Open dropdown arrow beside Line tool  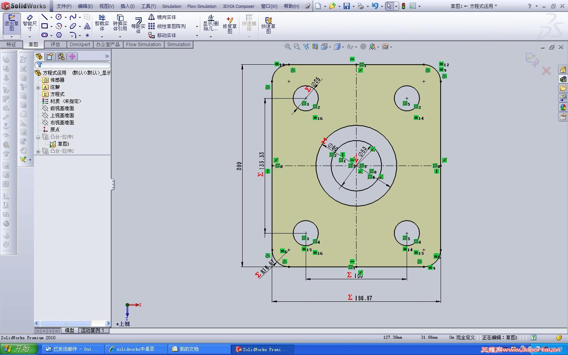click(51, 17)
